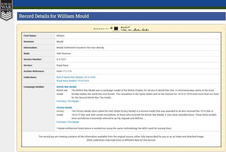Click the 'Medal Entitlement issued to the man directly' text
This screenshot has height=152, width=226.
coord(81,48)
